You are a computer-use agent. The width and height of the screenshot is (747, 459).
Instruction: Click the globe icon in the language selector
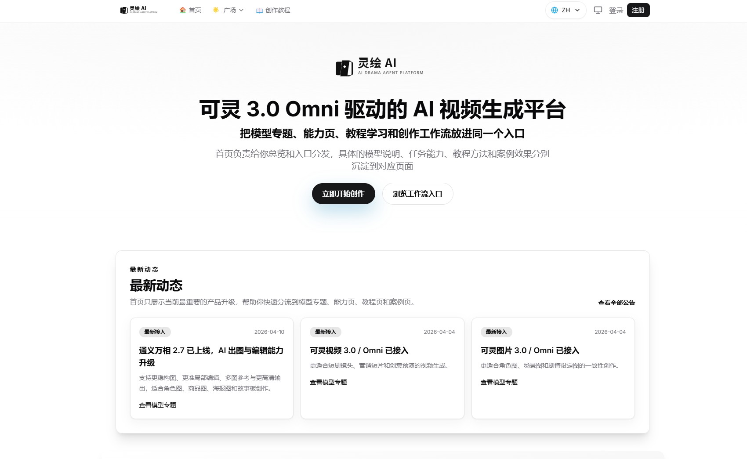(555, 9)
